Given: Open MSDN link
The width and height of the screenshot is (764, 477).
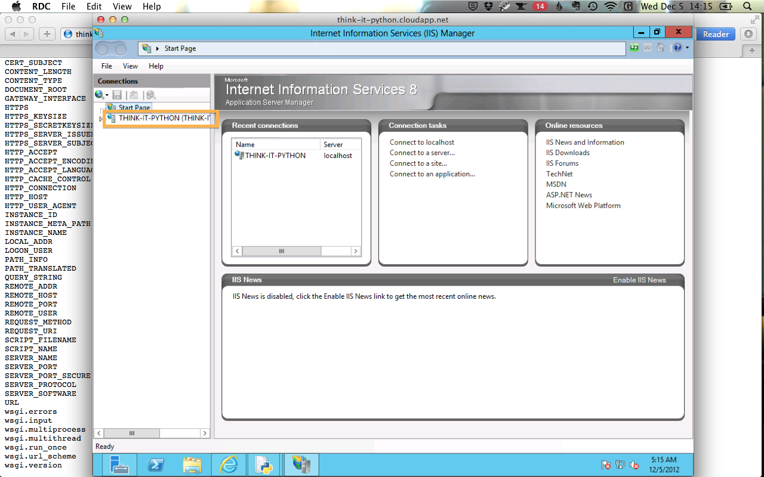Looking at the screenshot, I should pos(556,184).
